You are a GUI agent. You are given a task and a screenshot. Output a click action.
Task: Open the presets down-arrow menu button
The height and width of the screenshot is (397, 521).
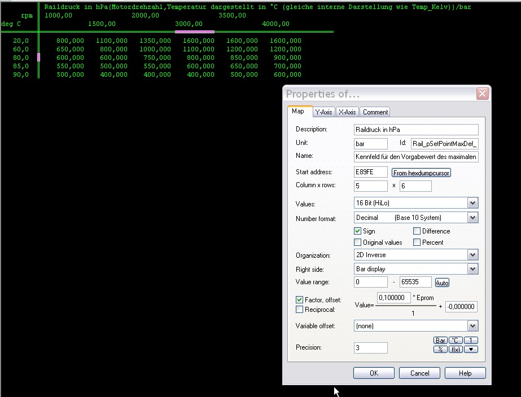coord(471,349)
